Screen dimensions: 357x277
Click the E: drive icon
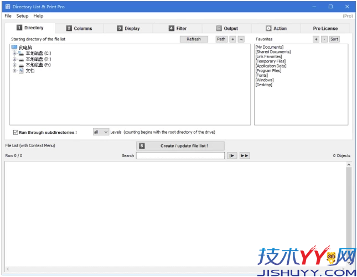(x=21, y=65)
